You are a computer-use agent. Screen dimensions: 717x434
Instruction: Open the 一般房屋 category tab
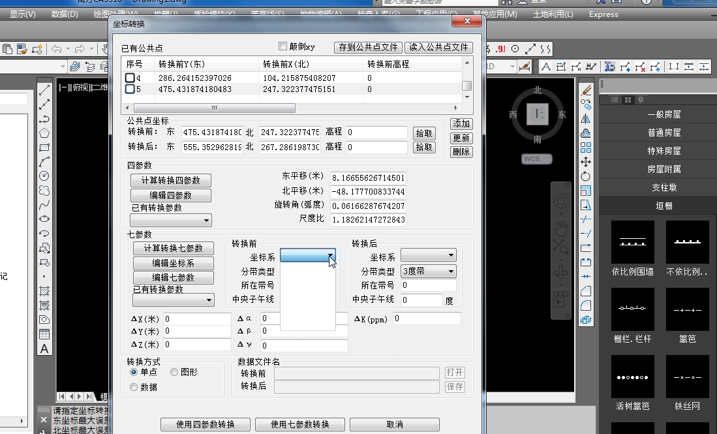[664, 114]
